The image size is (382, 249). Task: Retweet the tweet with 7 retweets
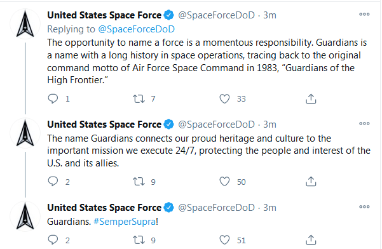139,99
